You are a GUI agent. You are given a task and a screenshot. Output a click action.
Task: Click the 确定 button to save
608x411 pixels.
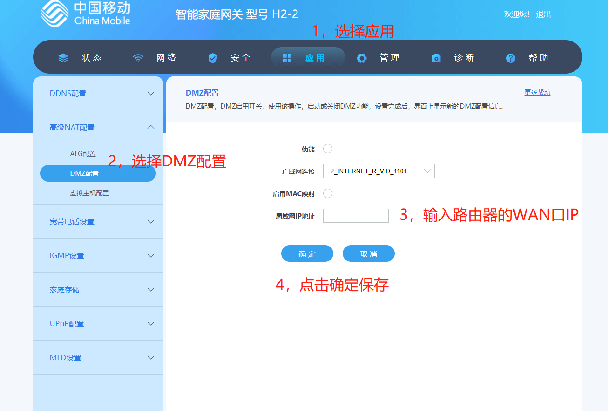point(307,253)
